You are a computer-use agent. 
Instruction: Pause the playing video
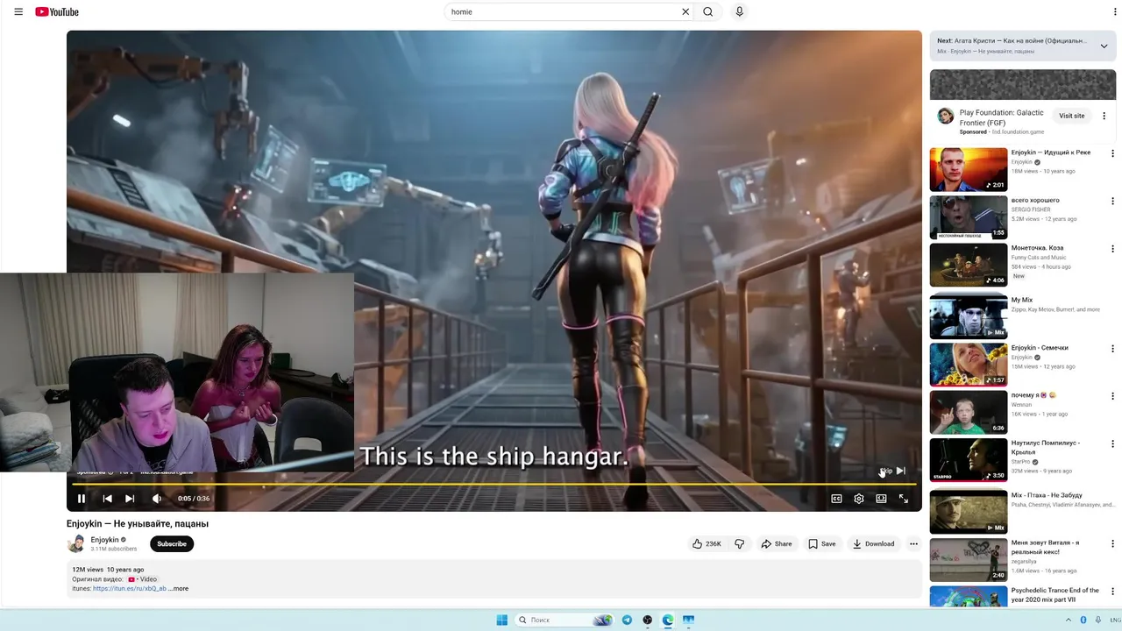click(82, 499)
